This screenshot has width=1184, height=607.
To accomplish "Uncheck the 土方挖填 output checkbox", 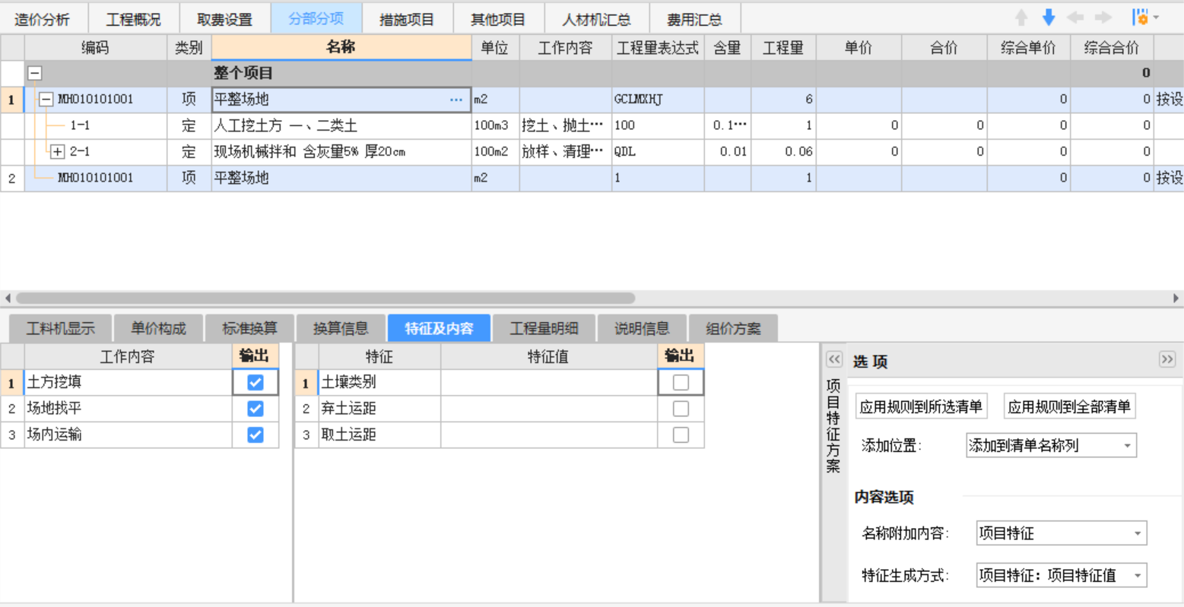I will click(256, 382).
